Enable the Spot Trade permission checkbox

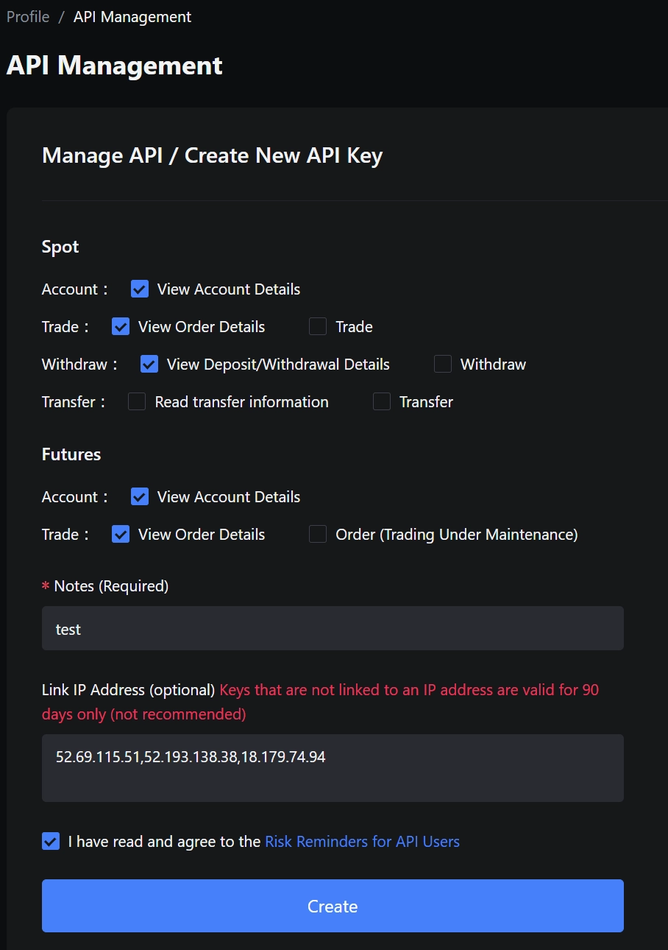(x=318, y=327)
